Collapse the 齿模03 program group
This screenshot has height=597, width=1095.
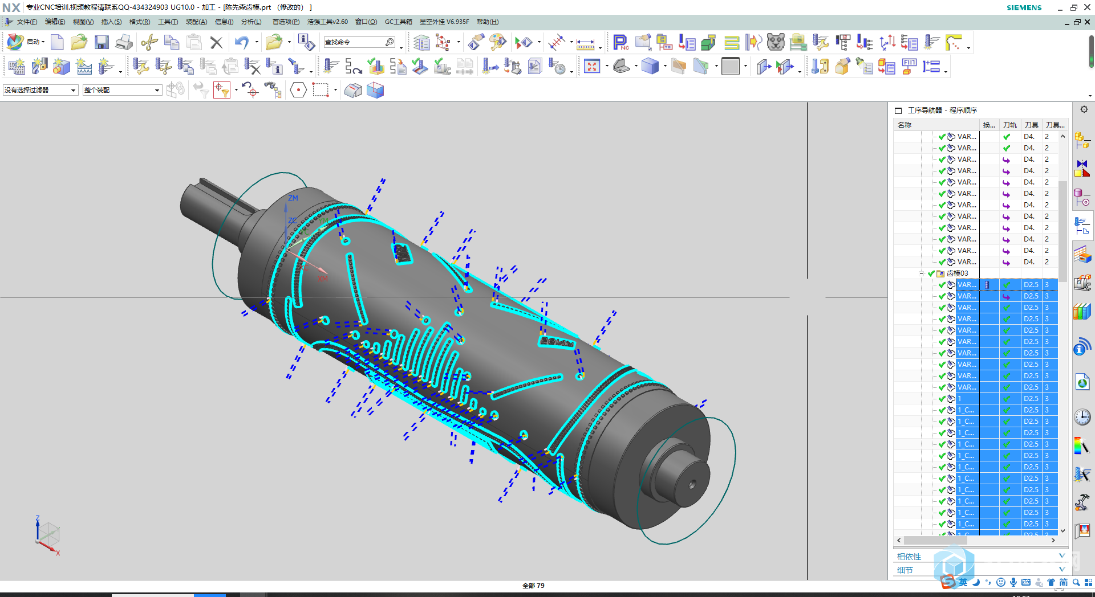pyautogui.click(x=922, y=273)
